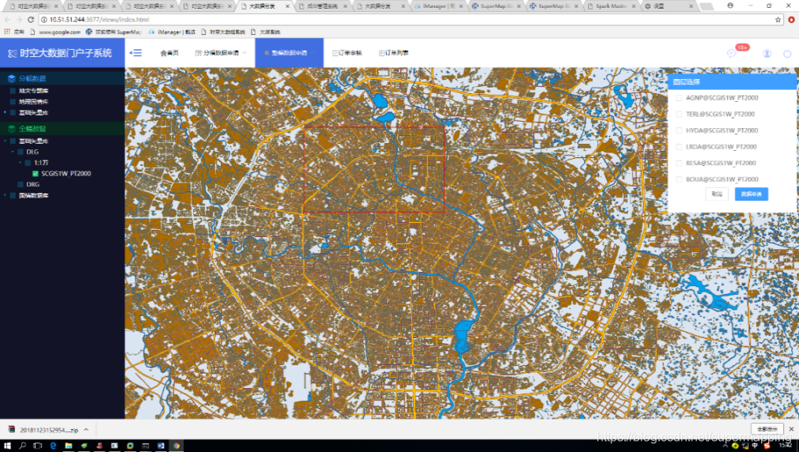Screen dimensions: 799x452
Task: Check the 1:1万 tree node checkbox
Action: [28, 163]
